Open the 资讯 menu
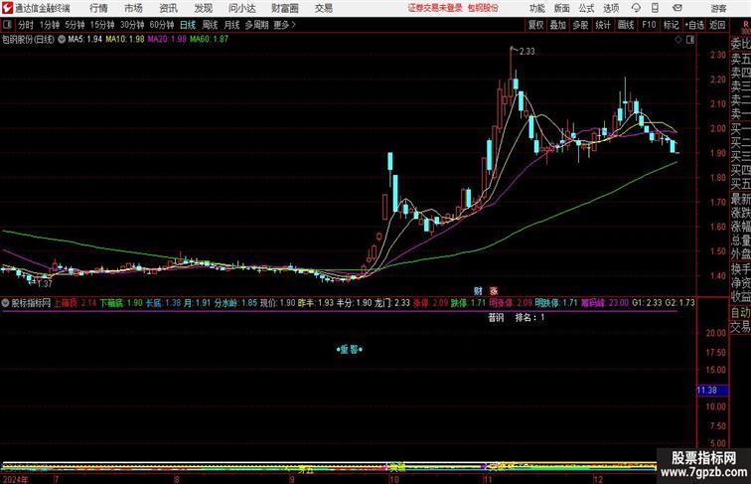Image resolution: width=751 pixels, height=484 pixels. [x=169, y=8]
